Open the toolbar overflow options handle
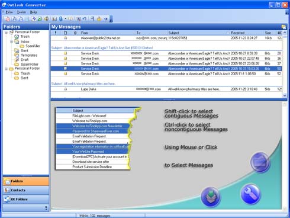Image resolution: width=290 pixels, height=218 pixels. tap(111, 19)
